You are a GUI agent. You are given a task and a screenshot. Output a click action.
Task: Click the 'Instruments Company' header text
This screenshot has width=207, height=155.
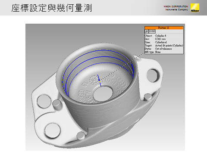pyautogui.click(x=177, y=9)
